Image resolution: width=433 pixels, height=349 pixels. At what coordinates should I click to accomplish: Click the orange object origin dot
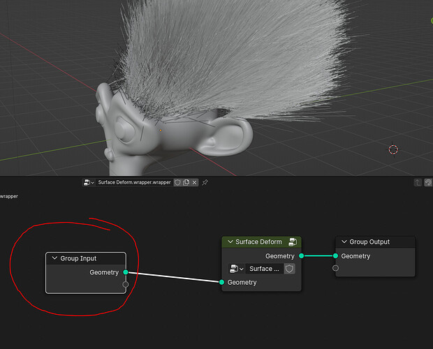[161, 131]
